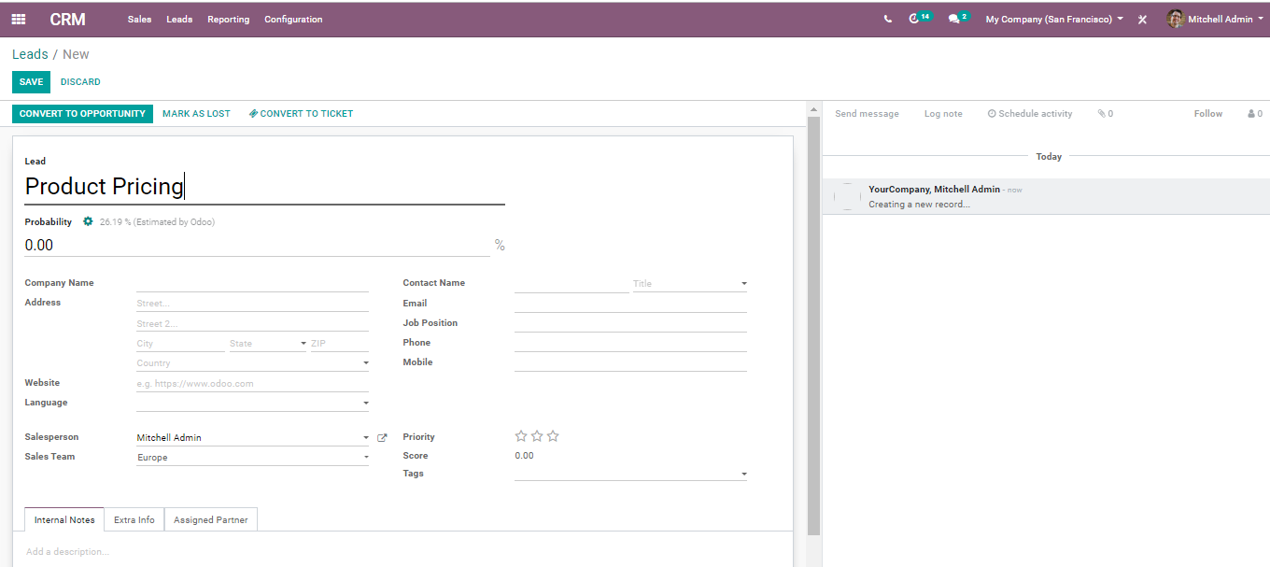Image resolution: width=1270 pixels, height=567 pixels.
Task: Click Convert to Opportunity button
Action: pos(83,114)
